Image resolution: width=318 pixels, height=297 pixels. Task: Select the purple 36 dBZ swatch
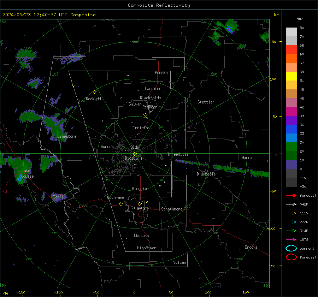tap(291, 120)
